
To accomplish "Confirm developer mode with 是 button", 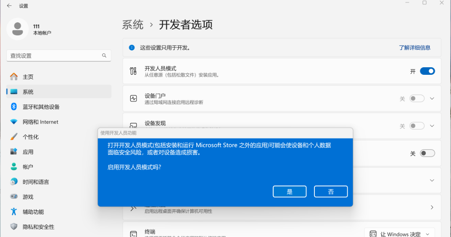I will (x=289, y=192).
